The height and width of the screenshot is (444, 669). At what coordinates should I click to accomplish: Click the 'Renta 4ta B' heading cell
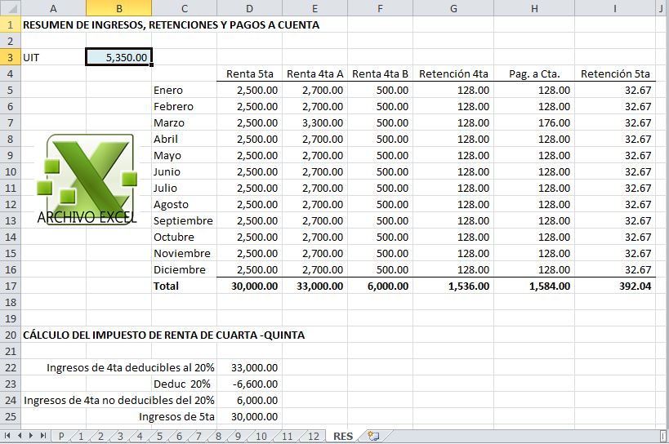380,73
